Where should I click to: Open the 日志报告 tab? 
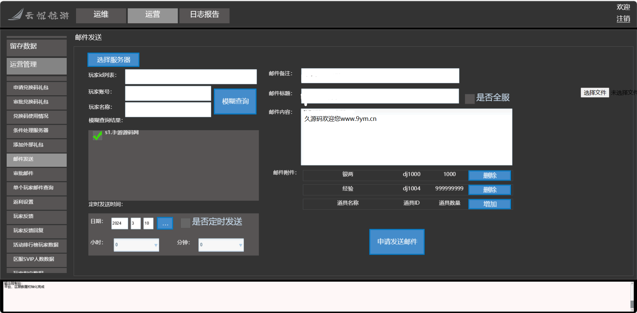pos(204,15)
